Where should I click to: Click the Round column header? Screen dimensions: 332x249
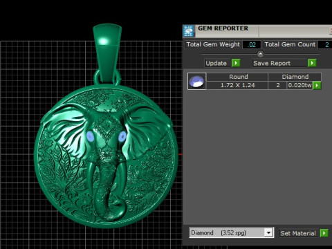(237, 77)
